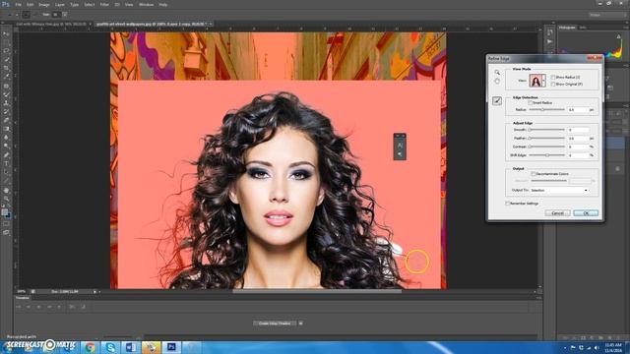Open the Window menu
The width and height of the screenshot is (630, 354).
(146, 4)
